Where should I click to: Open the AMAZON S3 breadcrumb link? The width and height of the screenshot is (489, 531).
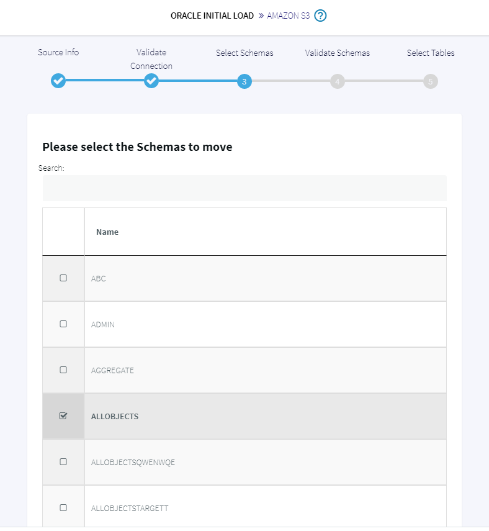289,16
